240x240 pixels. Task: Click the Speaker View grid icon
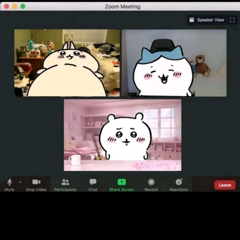coord(191,20)
